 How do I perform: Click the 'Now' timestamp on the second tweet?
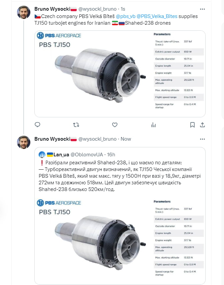click(128, 139)
